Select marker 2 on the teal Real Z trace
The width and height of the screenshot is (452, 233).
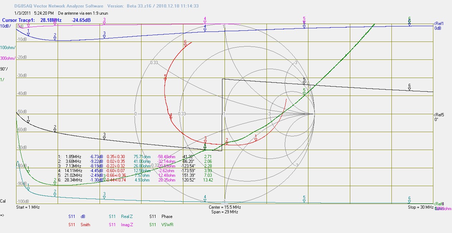(55, 193)
